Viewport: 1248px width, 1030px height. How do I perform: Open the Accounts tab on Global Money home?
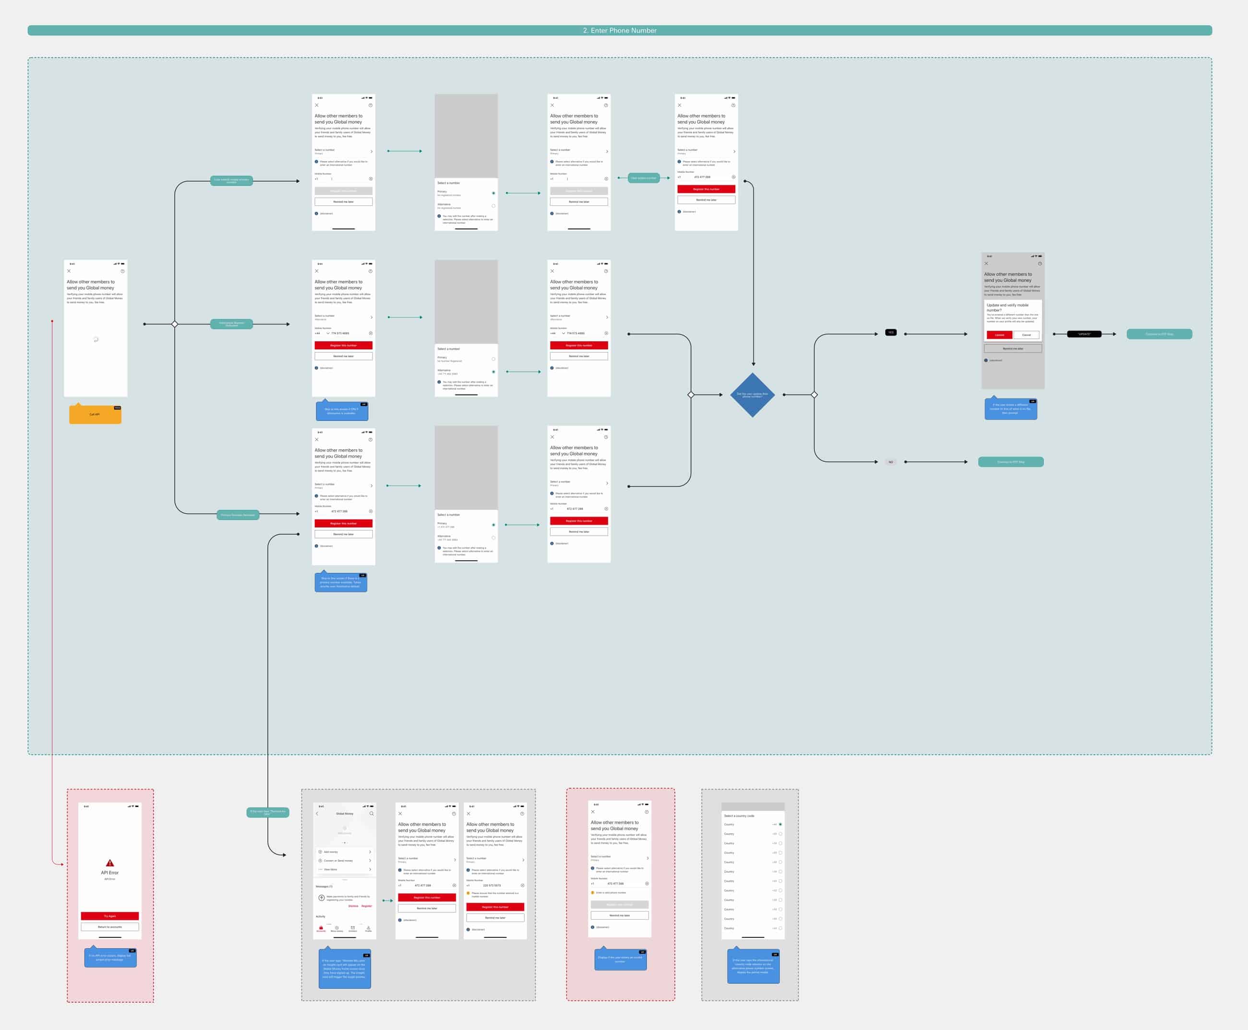coord(321,929)
